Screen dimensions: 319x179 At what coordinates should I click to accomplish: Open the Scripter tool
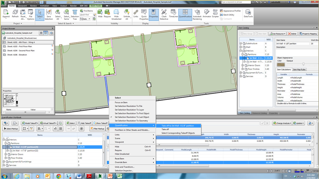click(x=215, y=14)
